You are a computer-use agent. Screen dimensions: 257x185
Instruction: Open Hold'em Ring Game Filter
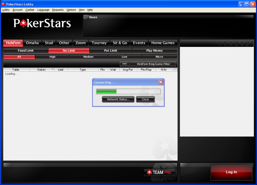tap(153, 64)
